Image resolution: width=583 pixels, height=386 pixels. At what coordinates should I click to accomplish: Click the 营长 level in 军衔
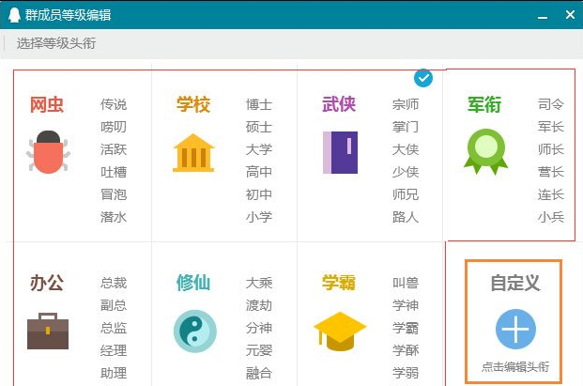click(x=551, y=172)
